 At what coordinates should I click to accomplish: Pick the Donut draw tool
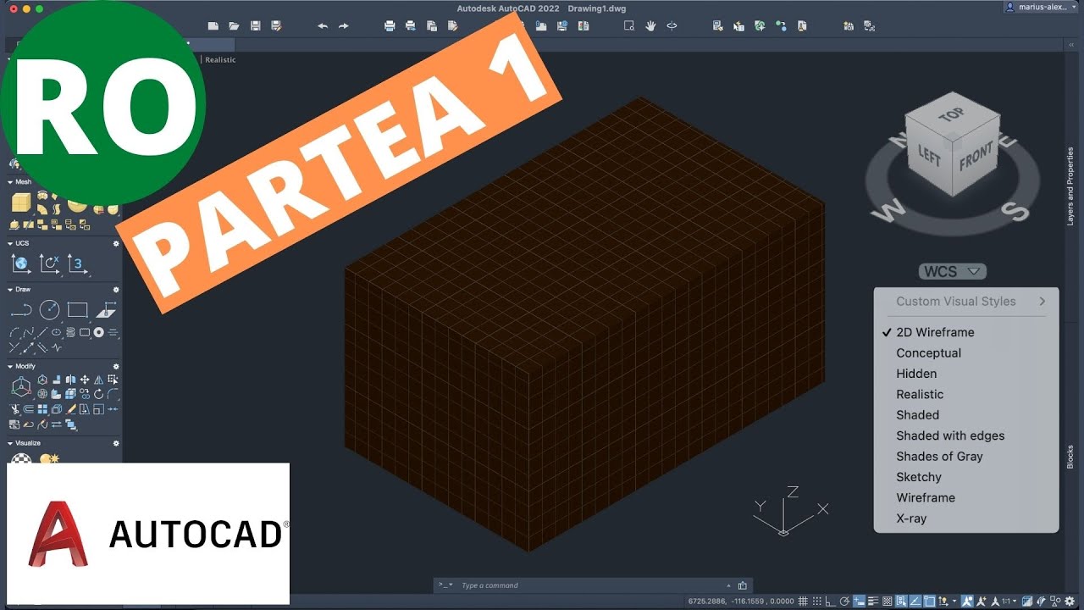[98, 332]
